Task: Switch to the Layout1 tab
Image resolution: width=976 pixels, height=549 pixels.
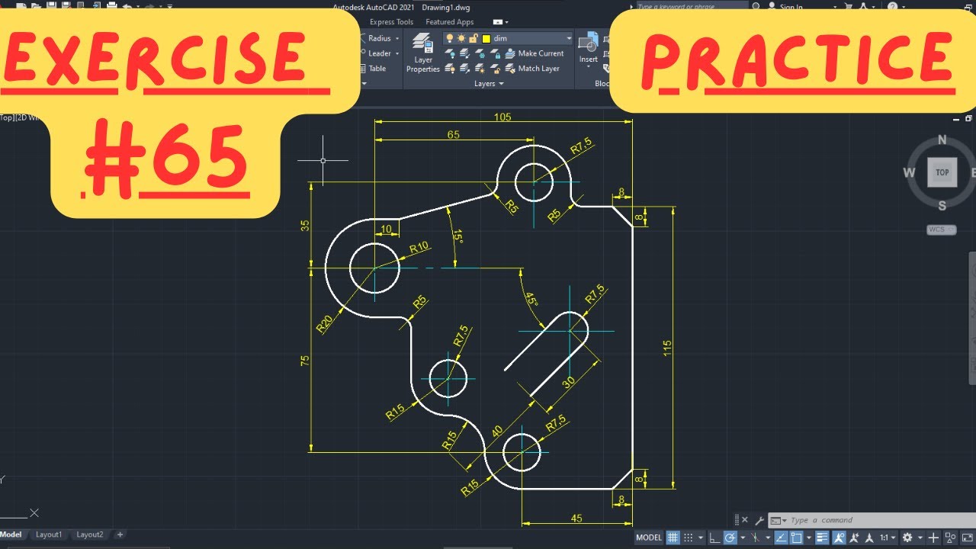Action: (49, 535)
